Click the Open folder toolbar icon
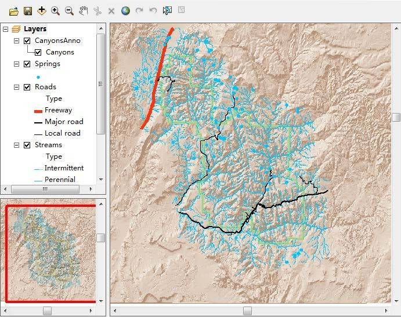 14,11
